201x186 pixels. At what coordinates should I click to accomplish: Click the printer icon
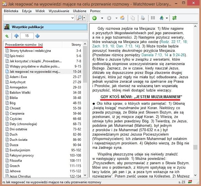[x=143, y=18]
